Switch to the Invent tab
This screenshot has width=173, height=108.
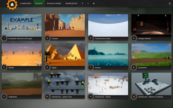[x=39, y=4]
